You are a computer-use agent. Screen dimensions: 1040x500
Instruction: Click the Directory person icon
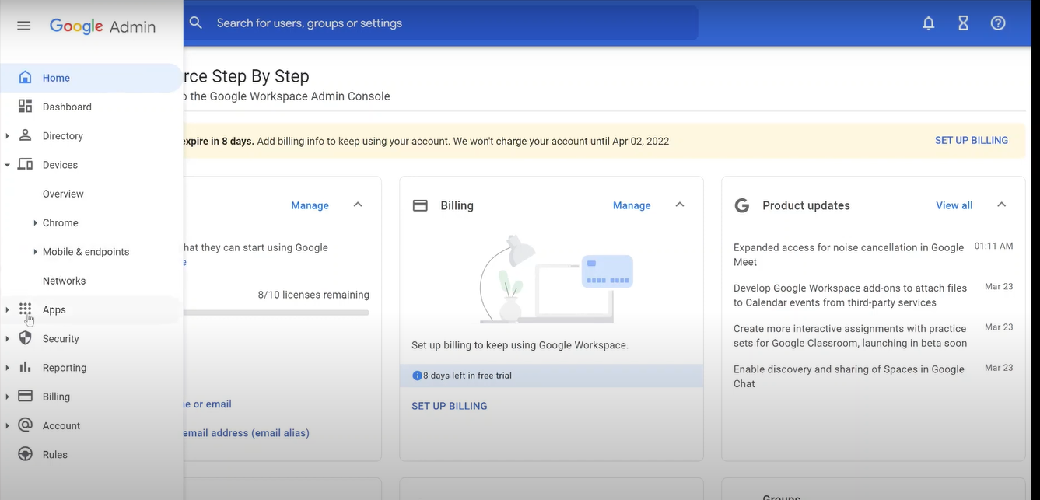pos(25,135)
